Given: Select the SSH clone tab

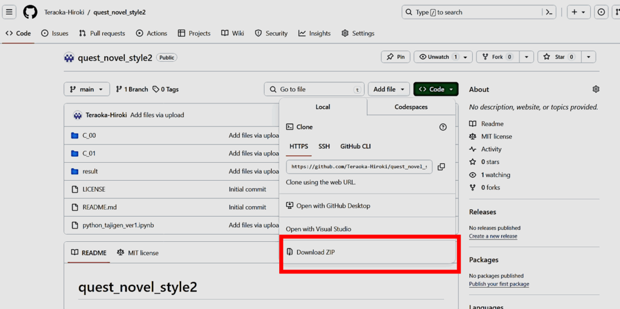Looking at the screenshot, I should (325, 146).
